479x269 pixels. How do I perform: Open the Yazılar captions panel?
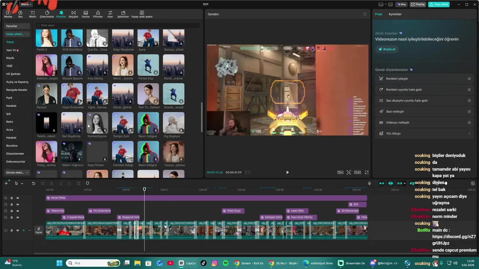pos(86,14)
